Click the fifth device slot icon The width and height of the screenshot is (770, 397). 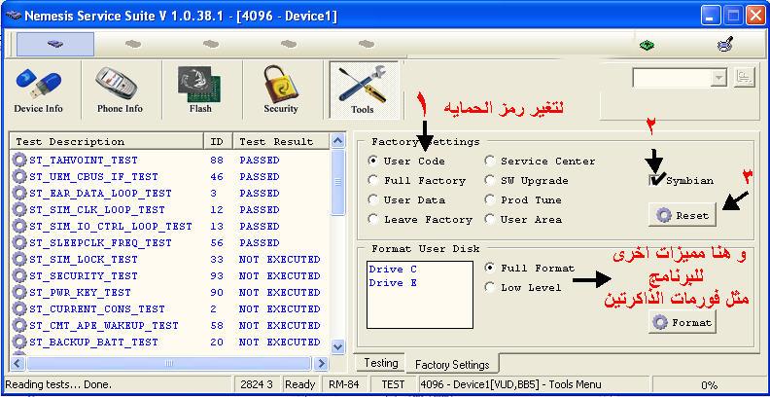pyautogui.click(x=367, y=44)
